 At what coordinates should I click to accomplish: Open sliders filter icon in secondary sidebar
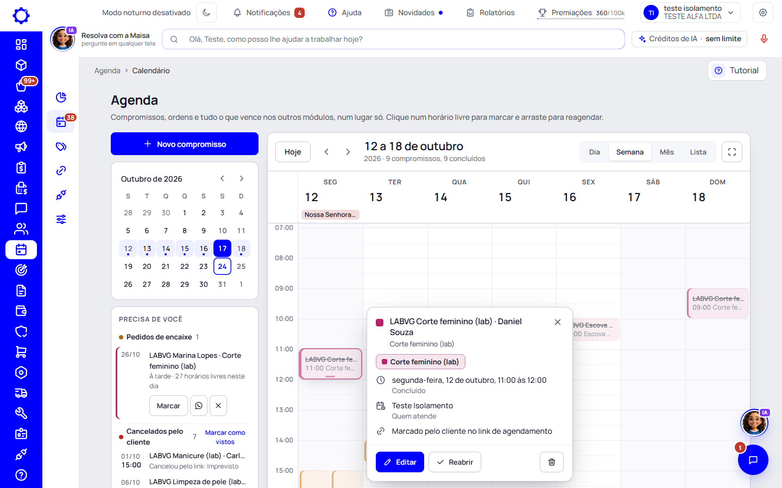(61, 219)
